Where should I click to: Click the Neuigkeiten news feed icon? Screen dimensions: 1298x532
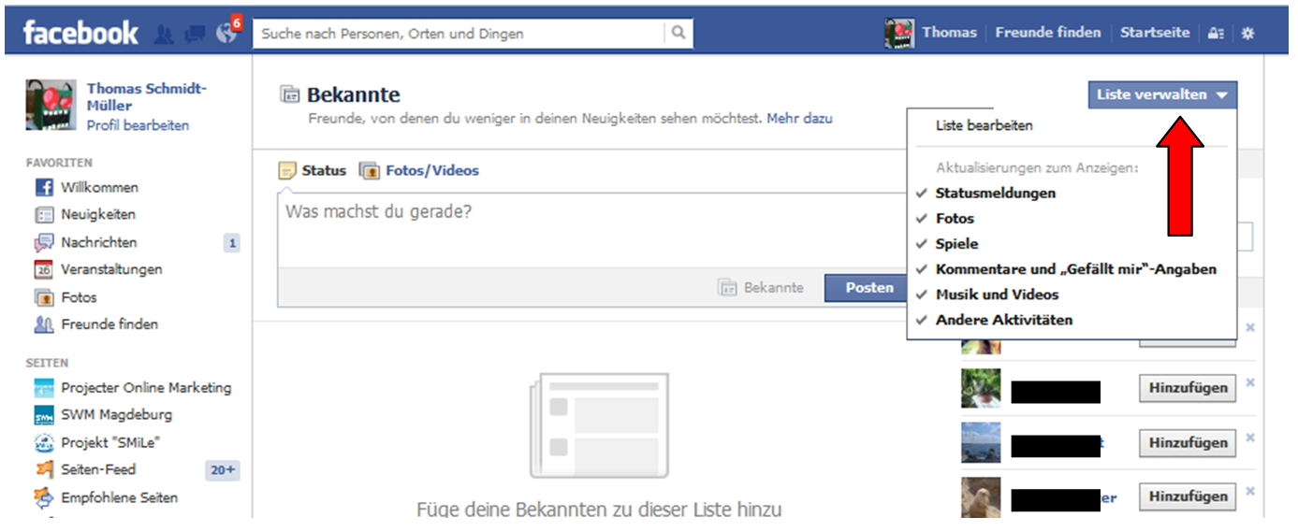pyautogui.click(x=44, y=215)
